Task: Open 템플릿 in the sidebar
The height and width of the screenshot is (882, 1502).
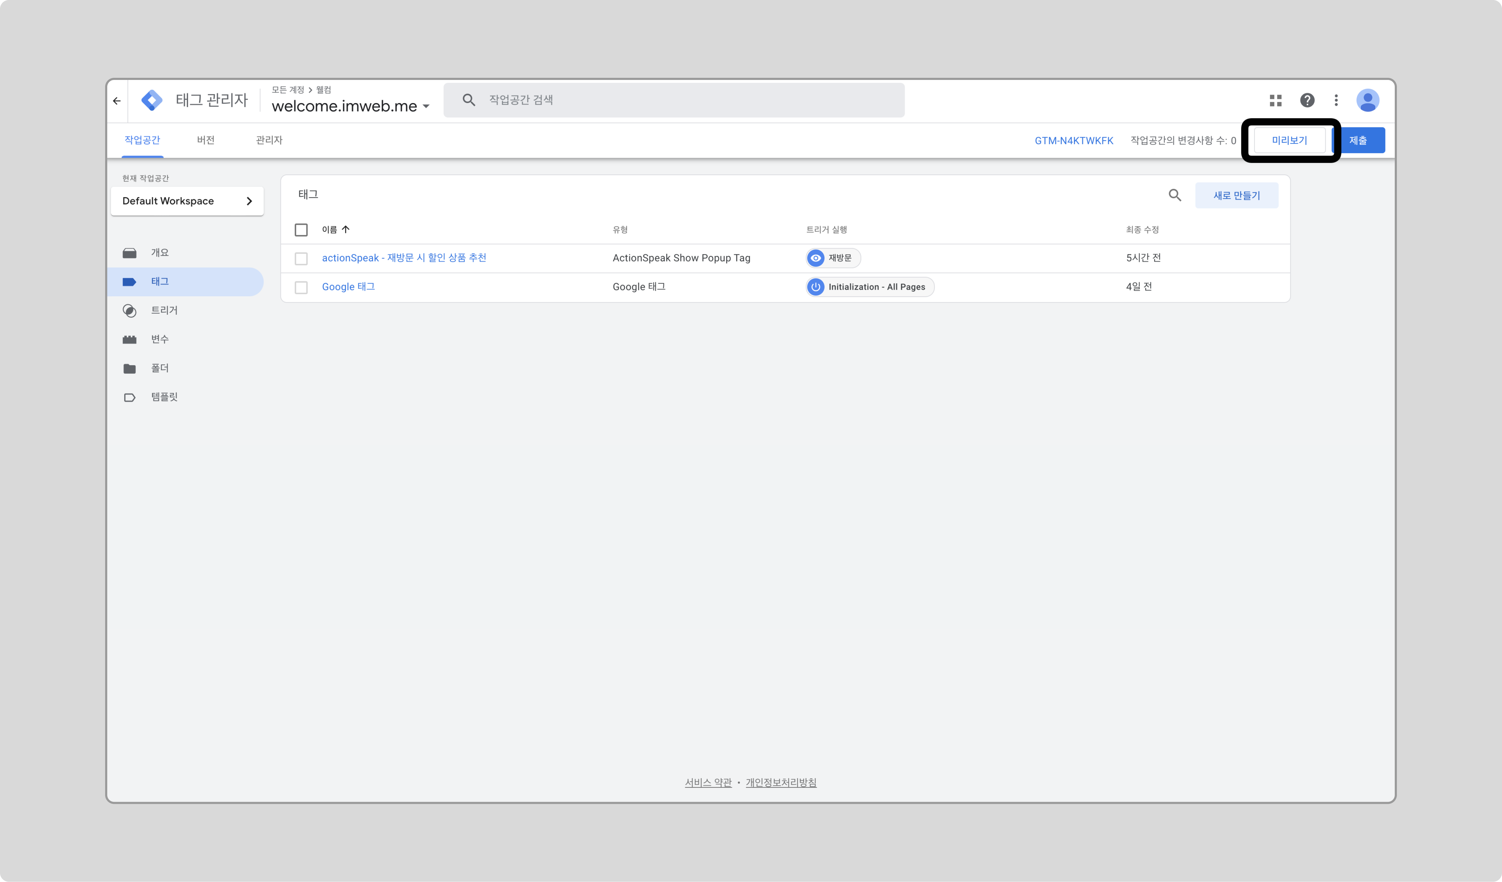Action: click(x=164, y=397)
